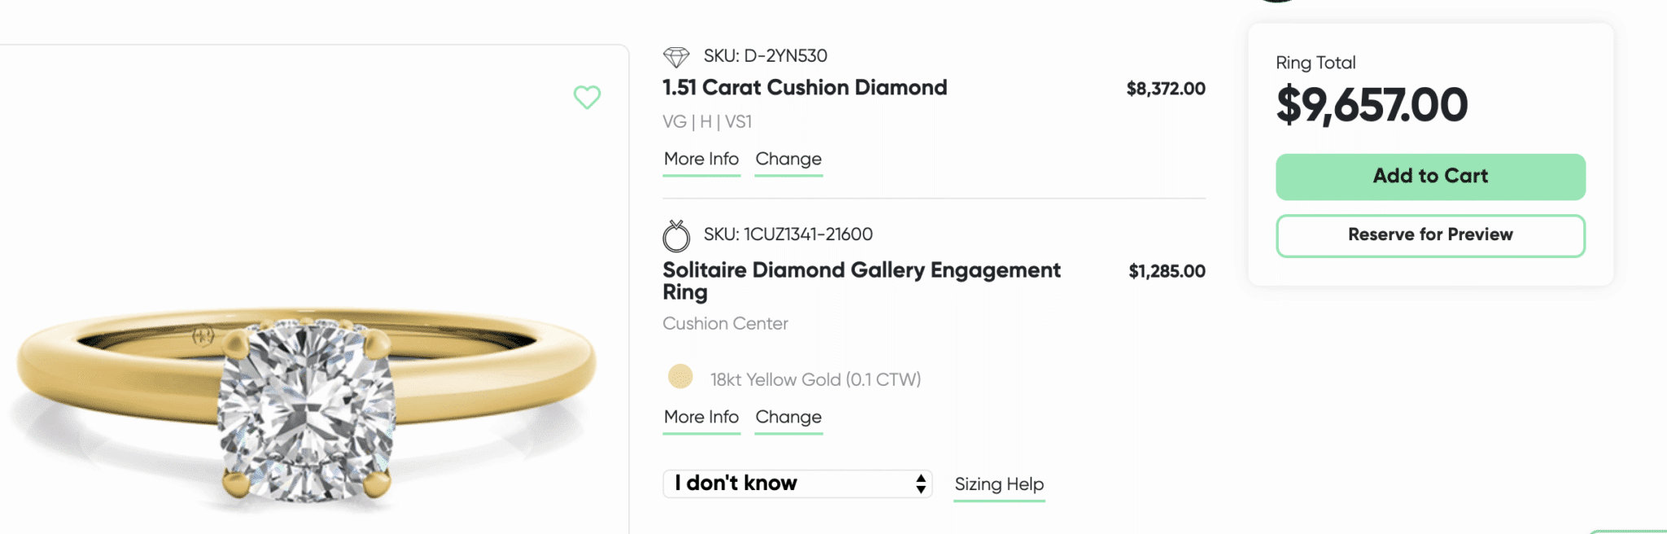The height and width of the screenshot is (534, 1667).
Task: Open the Sizing Help link
Action: [x=999, y=484]
